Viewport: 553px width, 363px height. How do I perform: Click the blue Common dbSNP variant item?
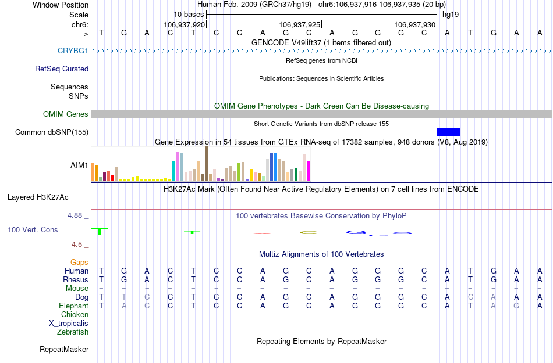coord(448,132)
